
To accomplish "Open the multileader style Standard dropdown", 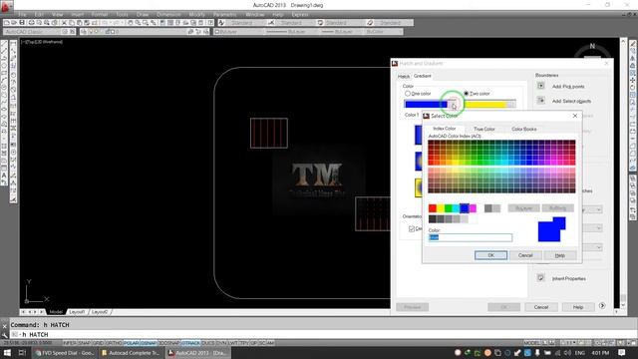I will click(x=393, y=23).
